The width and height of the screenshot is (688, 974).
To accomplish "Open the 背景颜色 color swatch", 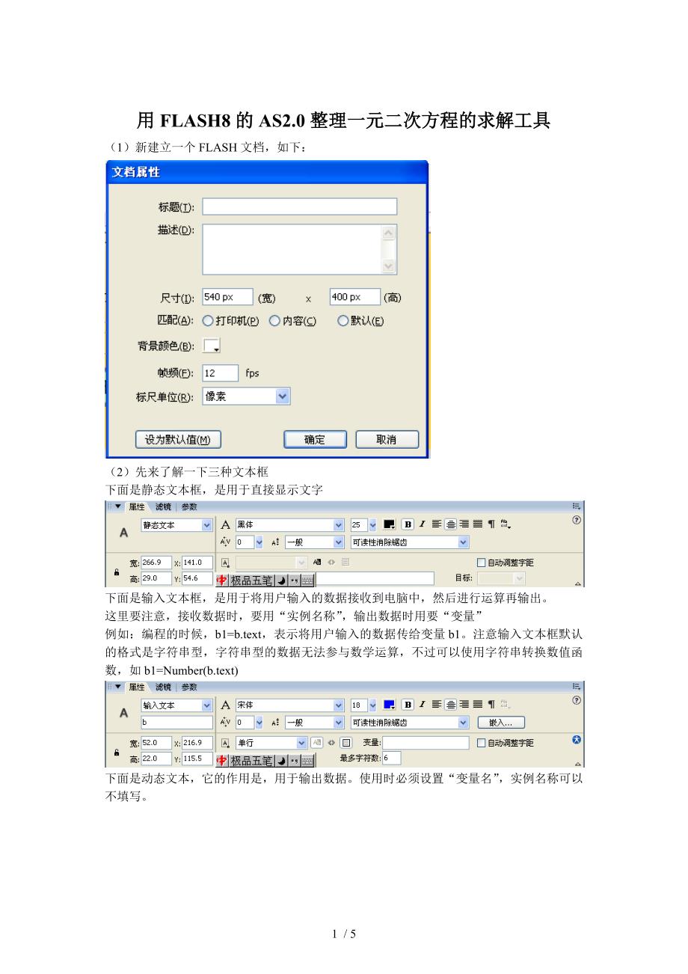I will tap(212, 346).
